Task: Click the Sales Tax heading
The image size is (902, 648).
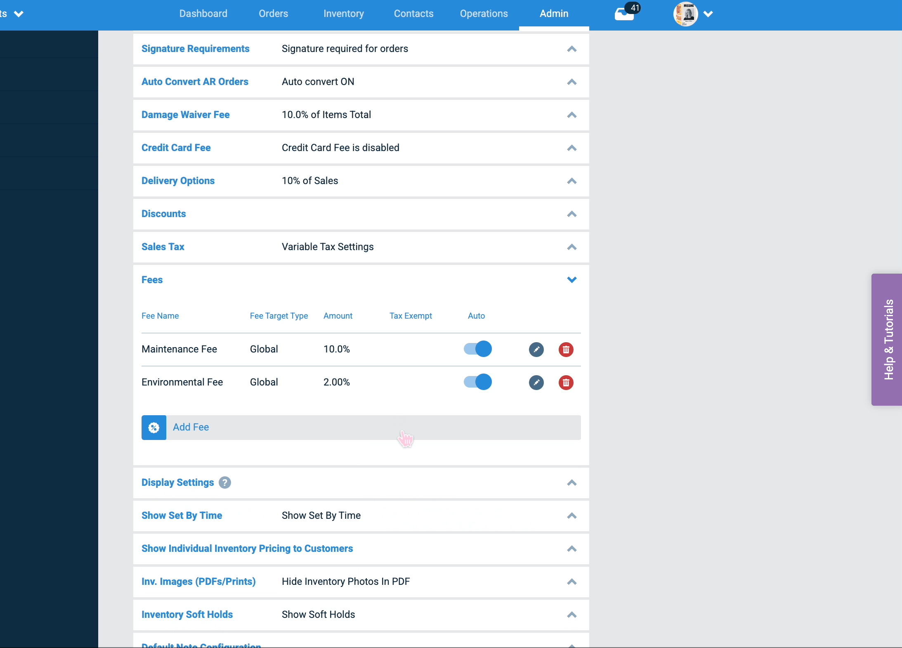Action: 163,247
